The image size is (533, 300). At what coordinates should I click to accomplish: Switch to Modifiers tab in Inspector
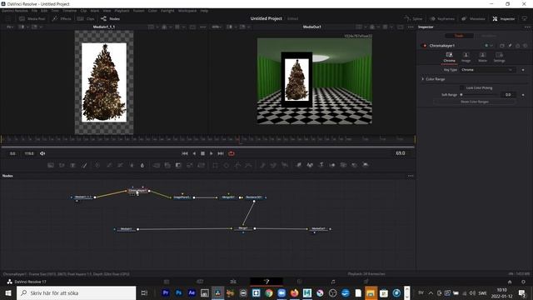pos(489,36)
